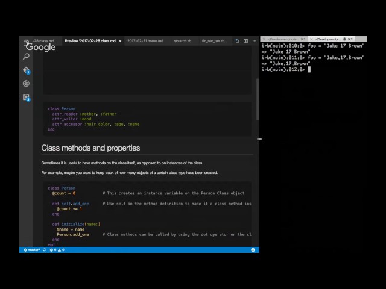The height and width of the screenshot is (289, 386).
Task: Click the feedback smiley in the status bar
Action: (x=253, y=250)
